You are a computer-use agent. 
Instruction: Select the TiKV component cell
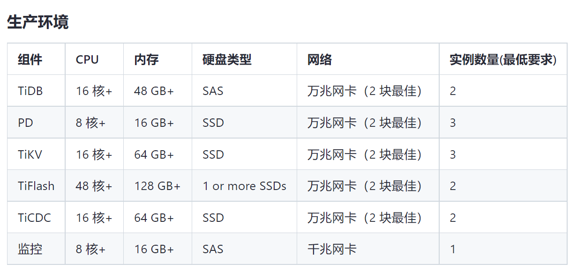point(30,154)
